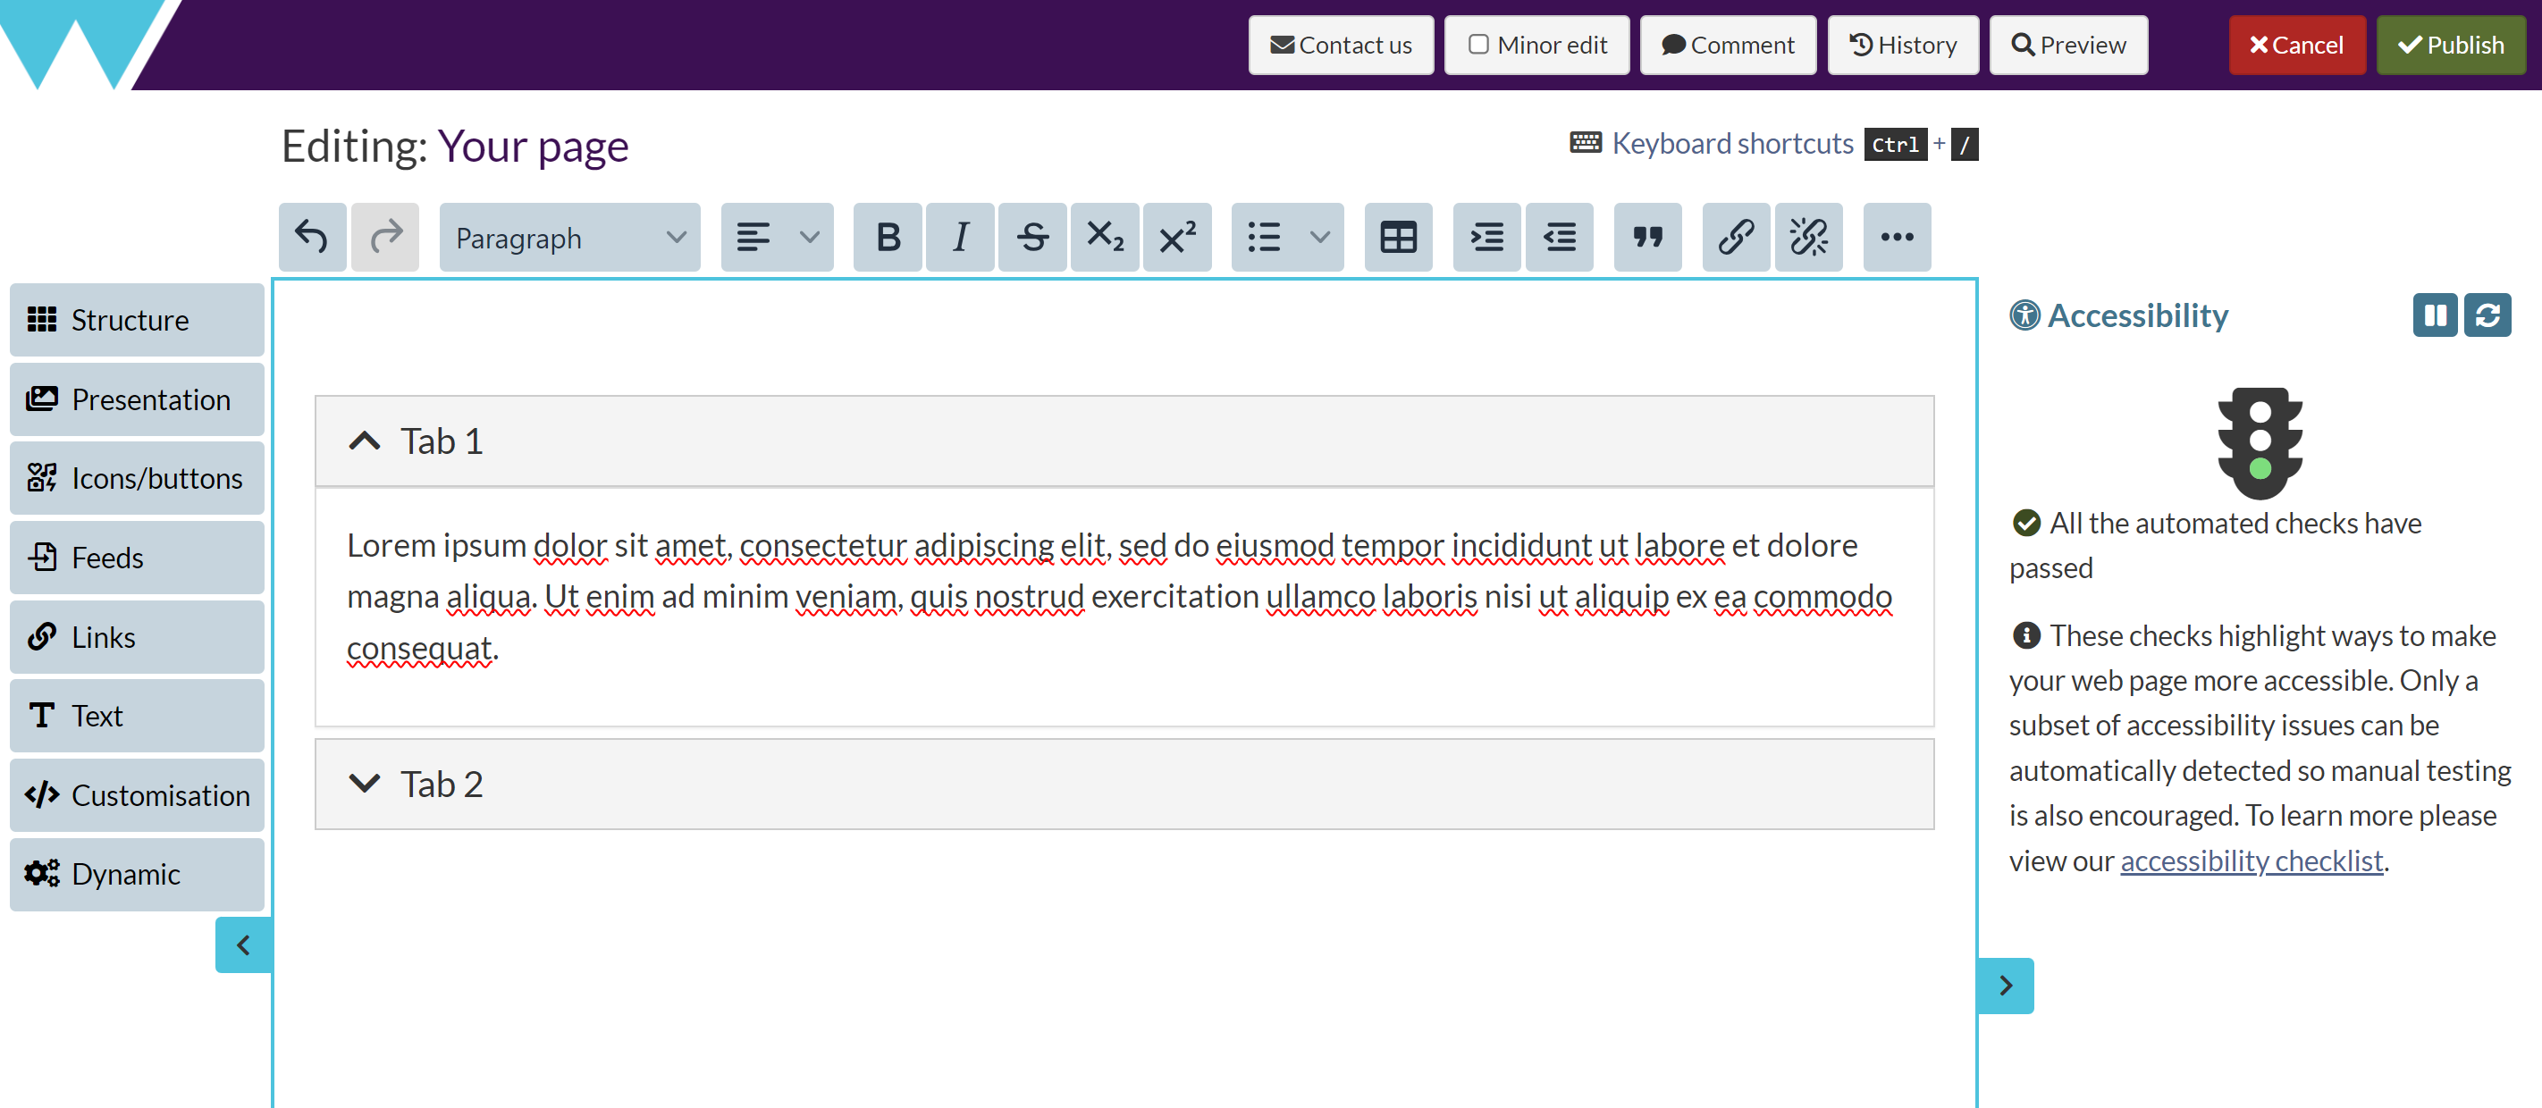2542x1108 pixels.
Task: Toggle bold formatting
Action: [888, 237]
